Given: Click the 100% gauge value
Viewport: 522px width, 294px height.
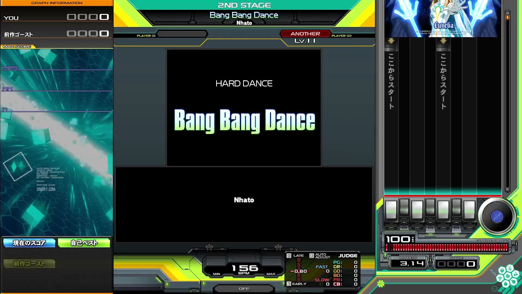Looking at the screenshot, I should click(400, 239).
